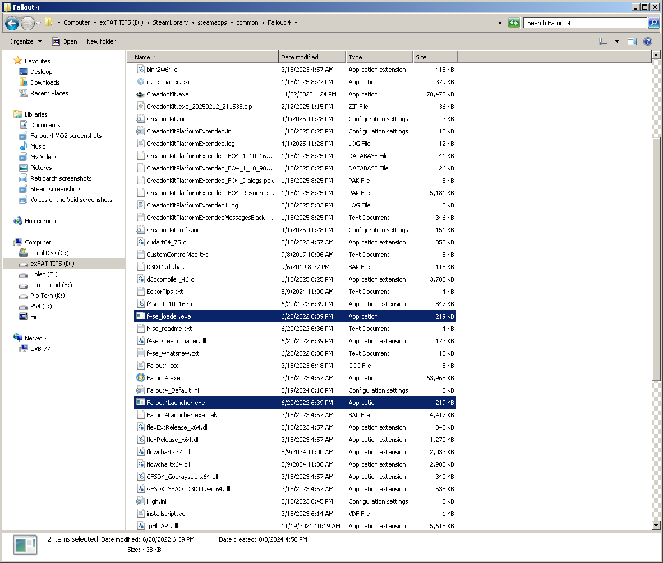Click SteamLibrary in the address breadcrumb
Image resolution: width=663 pixels, height=563 pixels.
[170, 23]
